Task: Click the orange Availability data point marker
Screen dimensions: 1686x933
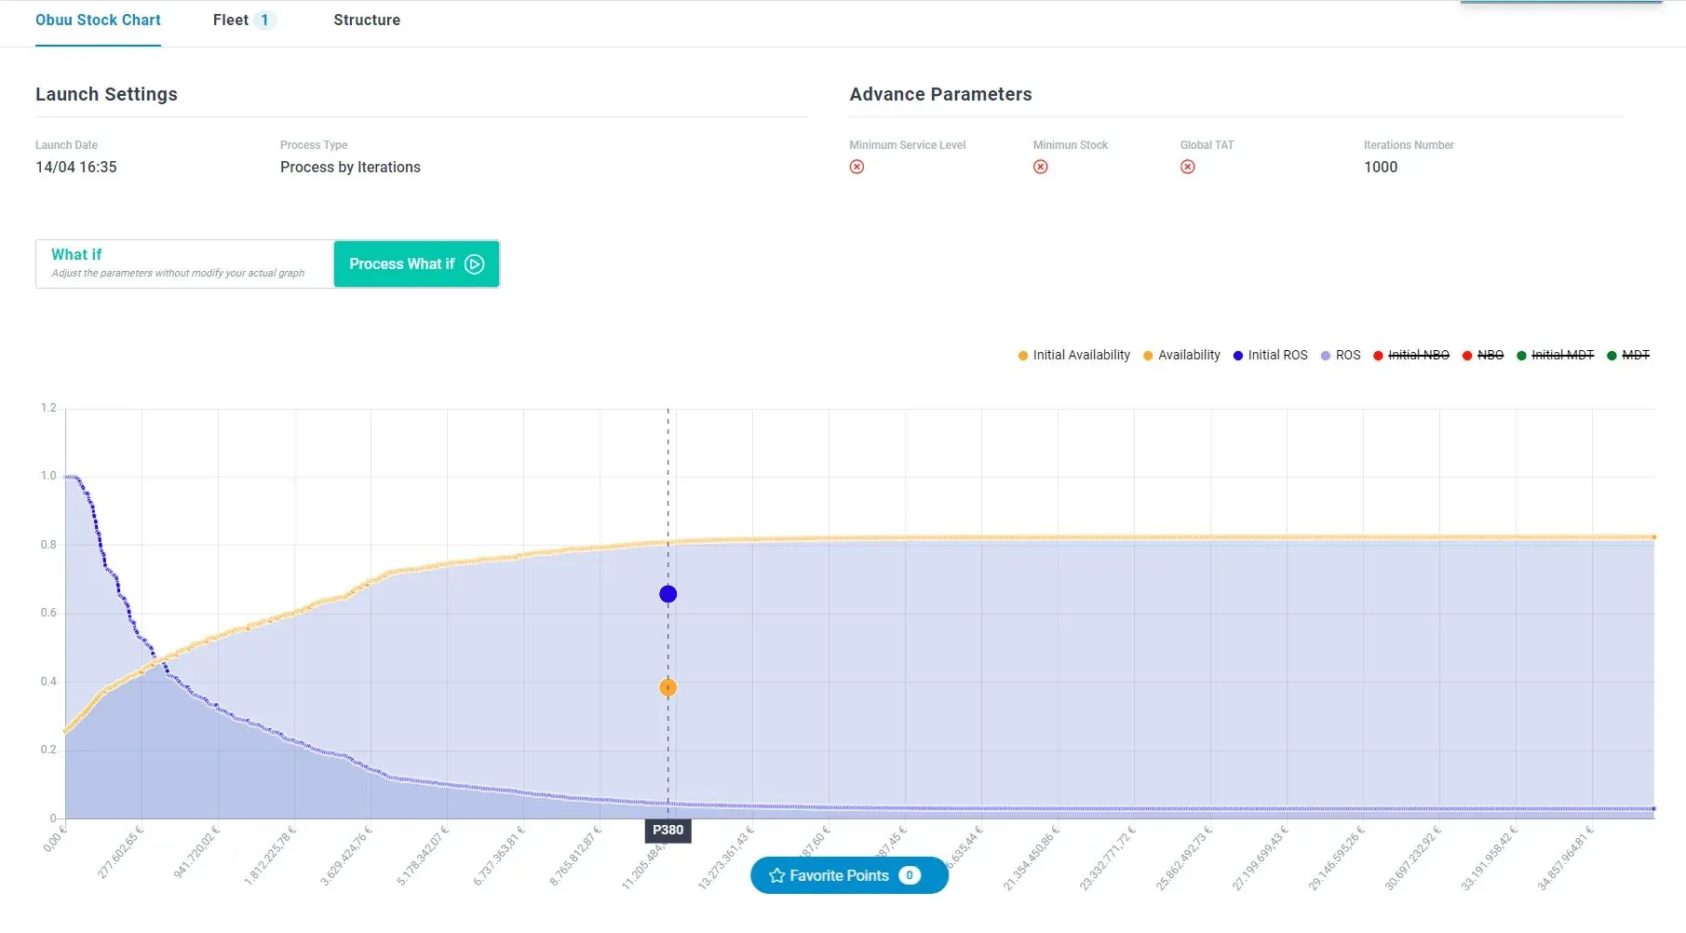Action: point(668,687)
